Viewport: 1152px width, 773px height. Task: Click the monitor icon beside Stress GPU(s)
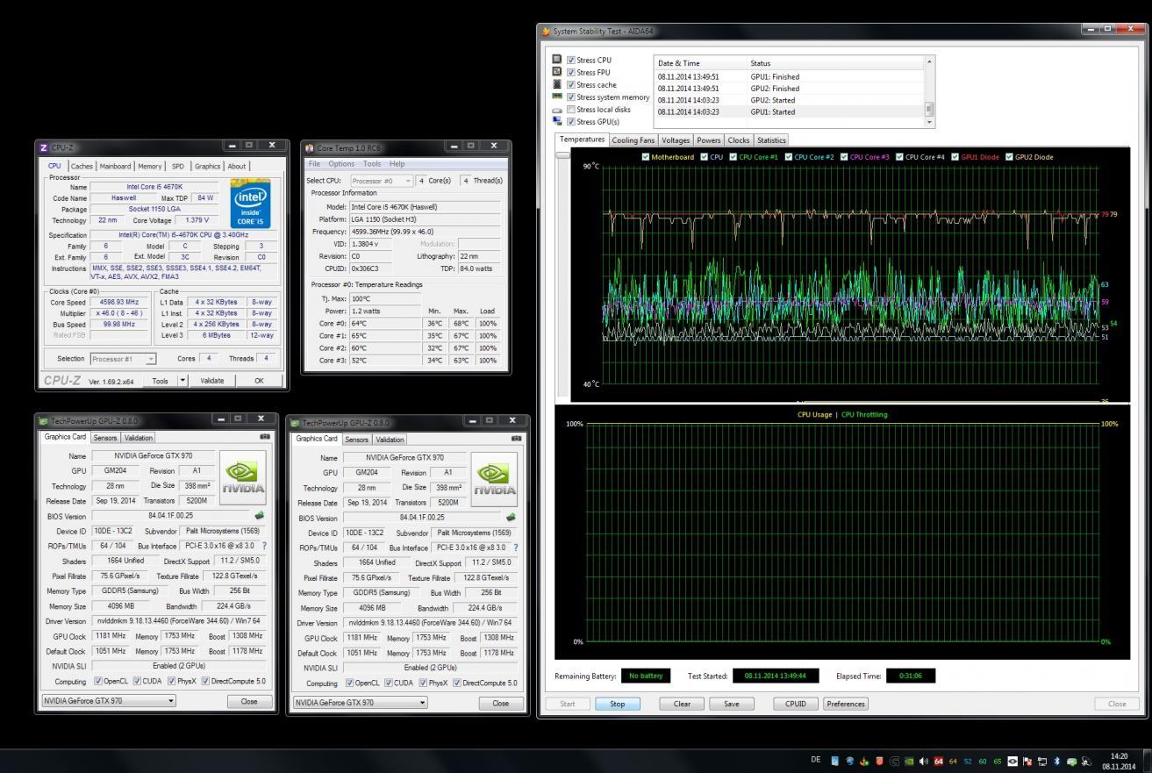[559, 122]
